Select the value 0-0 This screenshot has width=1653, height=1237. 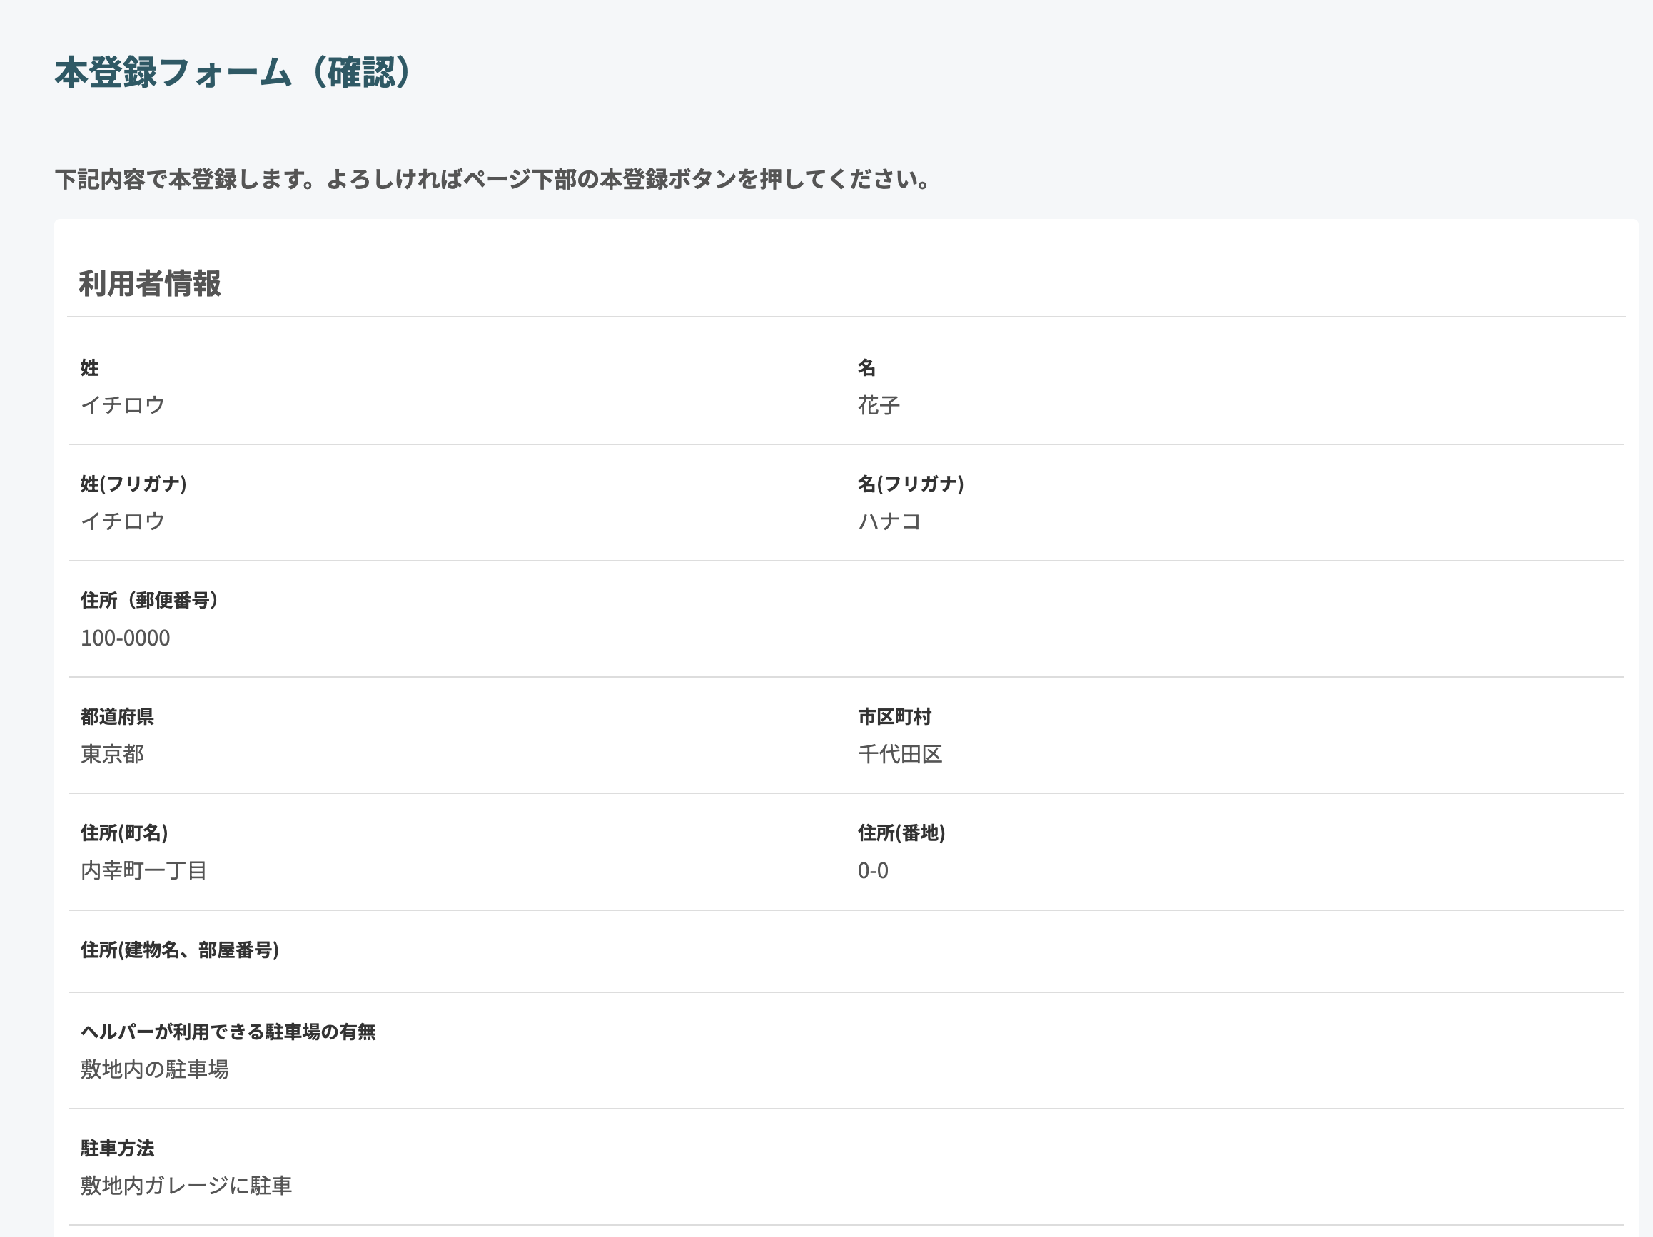coord(873,870)
